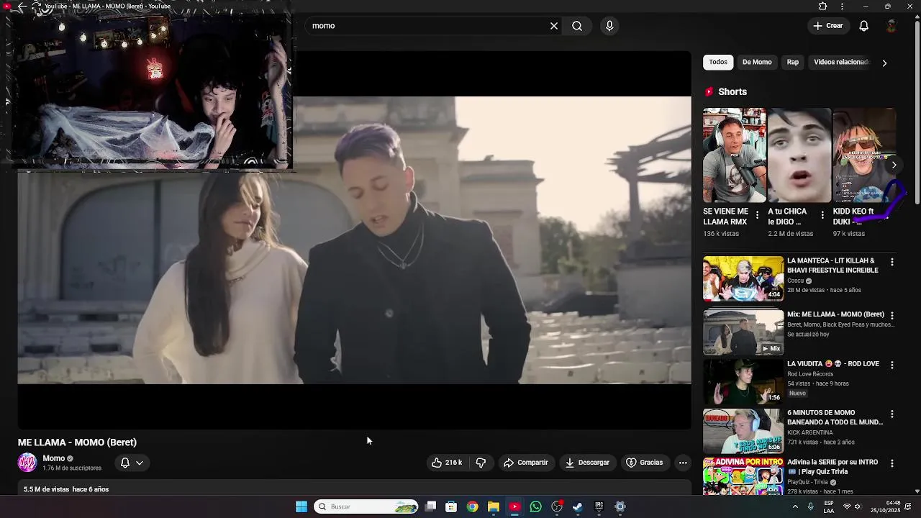Open Task View from the taskbar

[x=430, y=506]
